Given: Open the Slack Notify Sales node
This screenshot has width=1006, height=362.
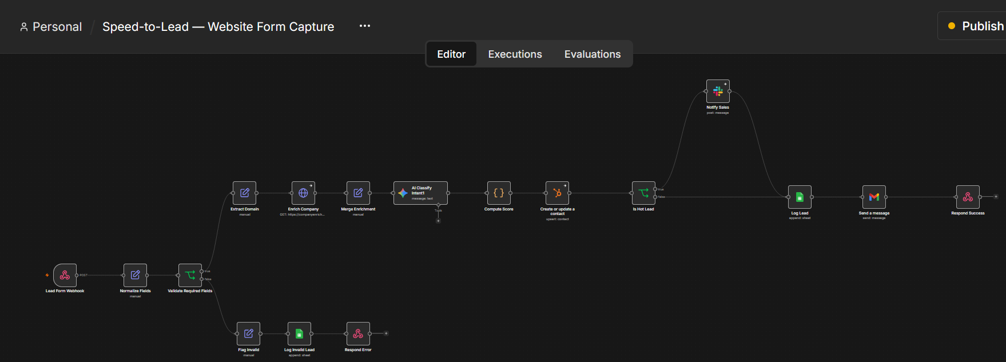Looking at the screenshot, I should [x=718, y=92].
